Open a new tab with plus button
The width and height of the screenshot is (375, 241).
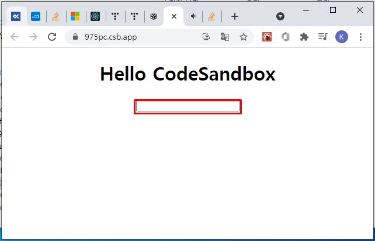(x=235, y=16)
